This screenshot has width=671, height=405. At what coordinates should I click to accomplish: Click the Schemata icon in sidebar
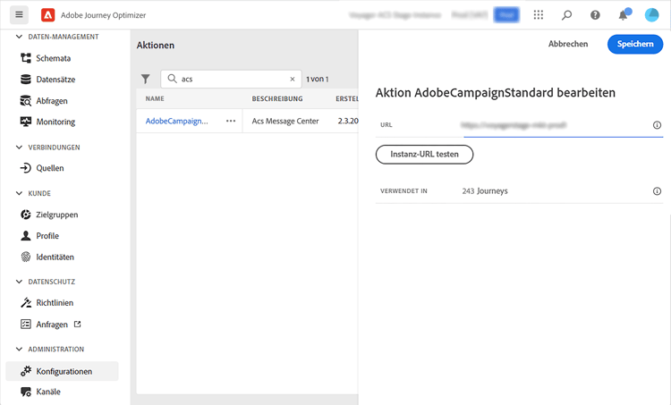[x=26, y=58]
